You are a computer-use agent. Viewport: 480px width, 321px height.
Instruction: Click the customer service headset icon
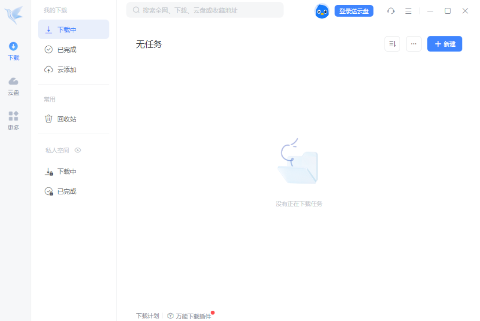(390, 11)
